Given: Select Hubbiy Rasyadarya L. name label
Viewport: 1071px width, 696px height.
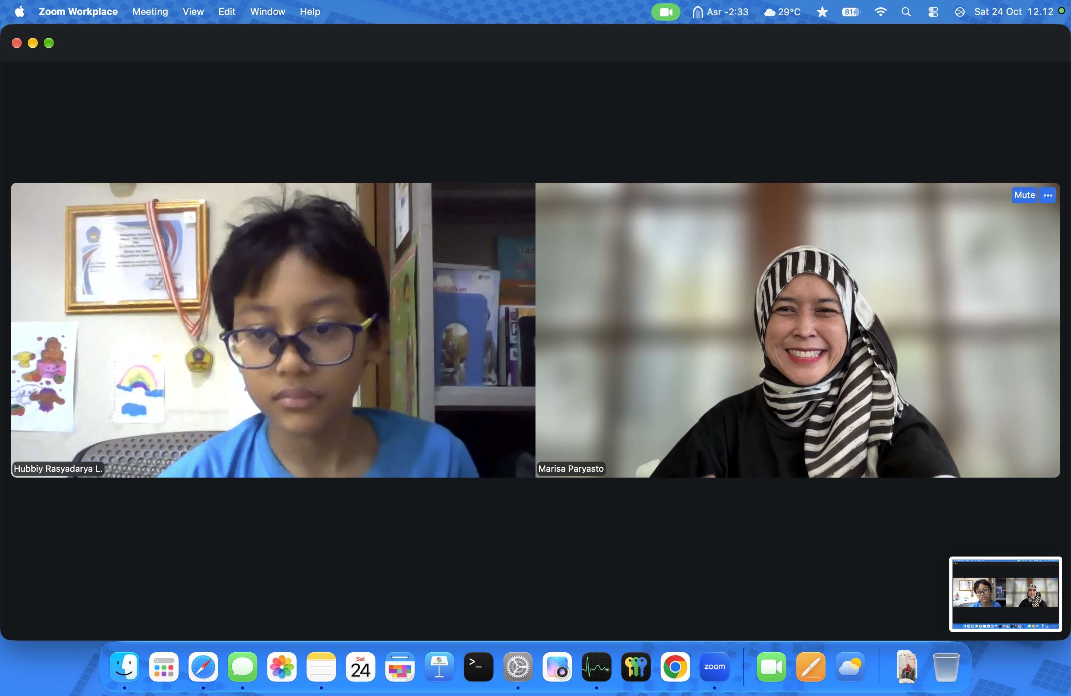Looking at the screenshot, I should (58, 468).
